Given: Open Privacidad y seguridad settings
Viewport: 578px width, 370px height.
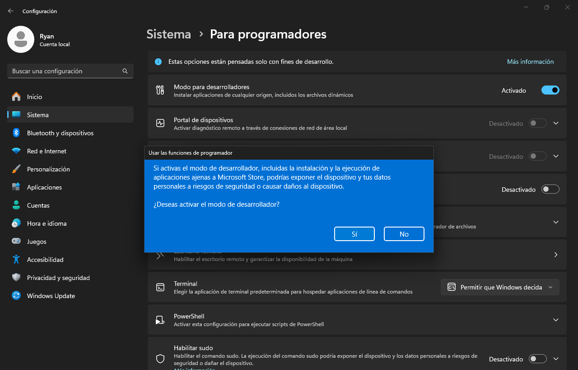Looking at the screenshot, I should pyautogui.click(x=70, y=277).
